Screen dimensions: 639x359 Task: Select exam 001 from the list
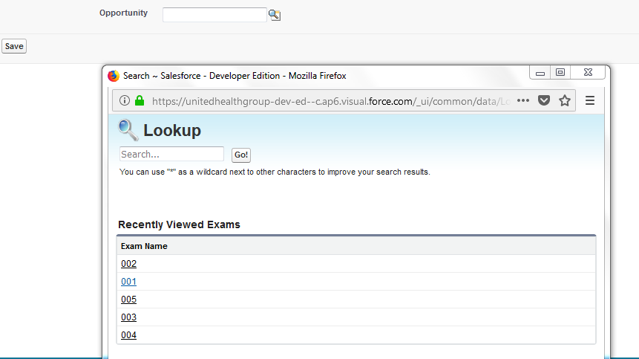tap(128, 282)
